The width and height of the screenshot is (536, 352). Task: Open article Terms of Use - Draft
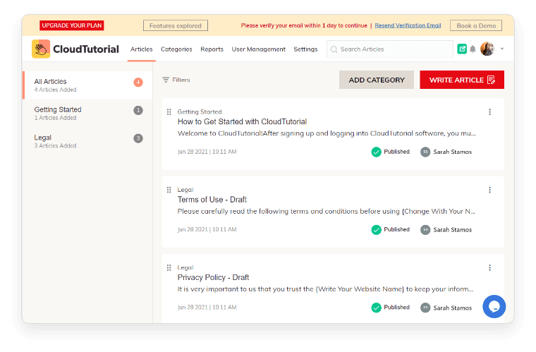click(212, 200)
